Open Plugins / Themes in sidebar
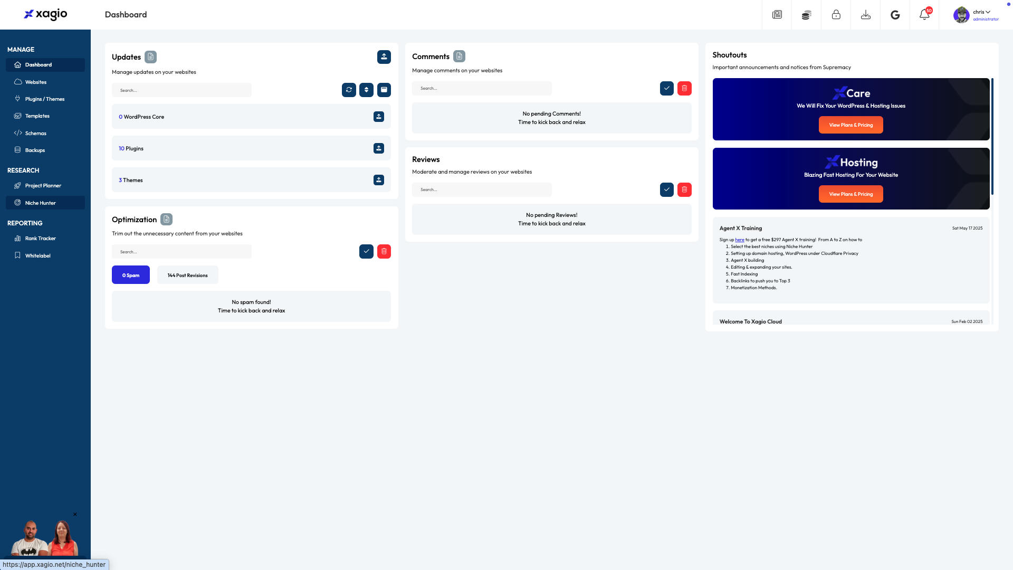Viewport: 1013px width, 570px height. pos(45,99)
